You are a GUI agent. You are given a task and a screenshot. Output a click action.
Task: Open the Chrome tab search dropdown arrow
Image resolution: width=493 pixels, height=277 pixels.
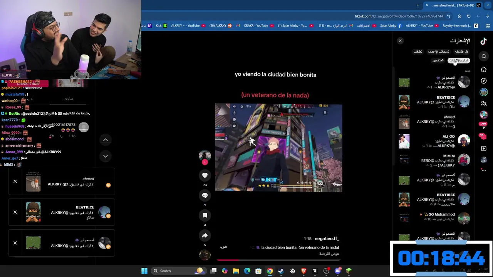coord(488,5)
